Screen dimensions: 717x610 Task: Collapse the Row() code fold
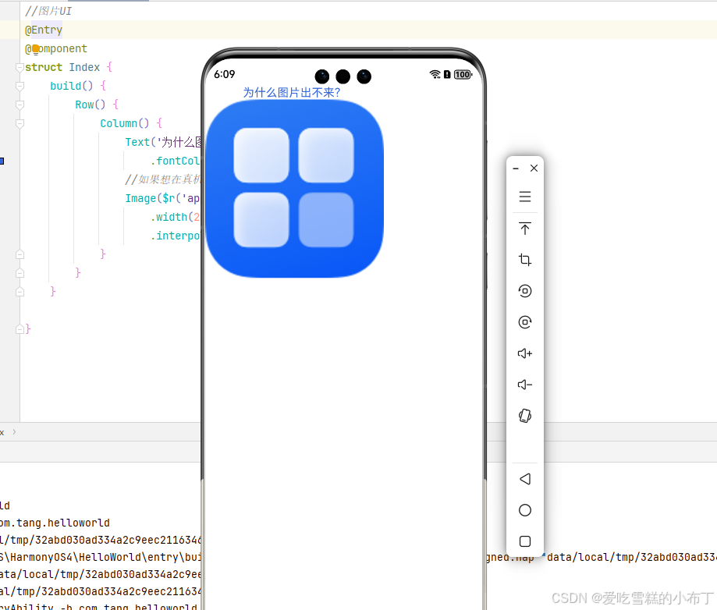20,105
